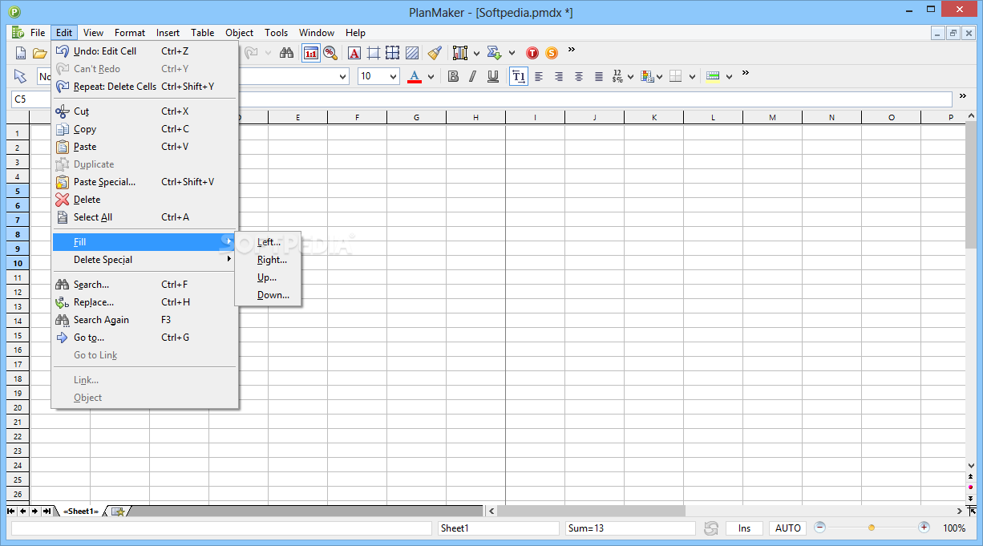Click the justify align icon
Viewport: 983px width, 546px height.
(599, 76)
